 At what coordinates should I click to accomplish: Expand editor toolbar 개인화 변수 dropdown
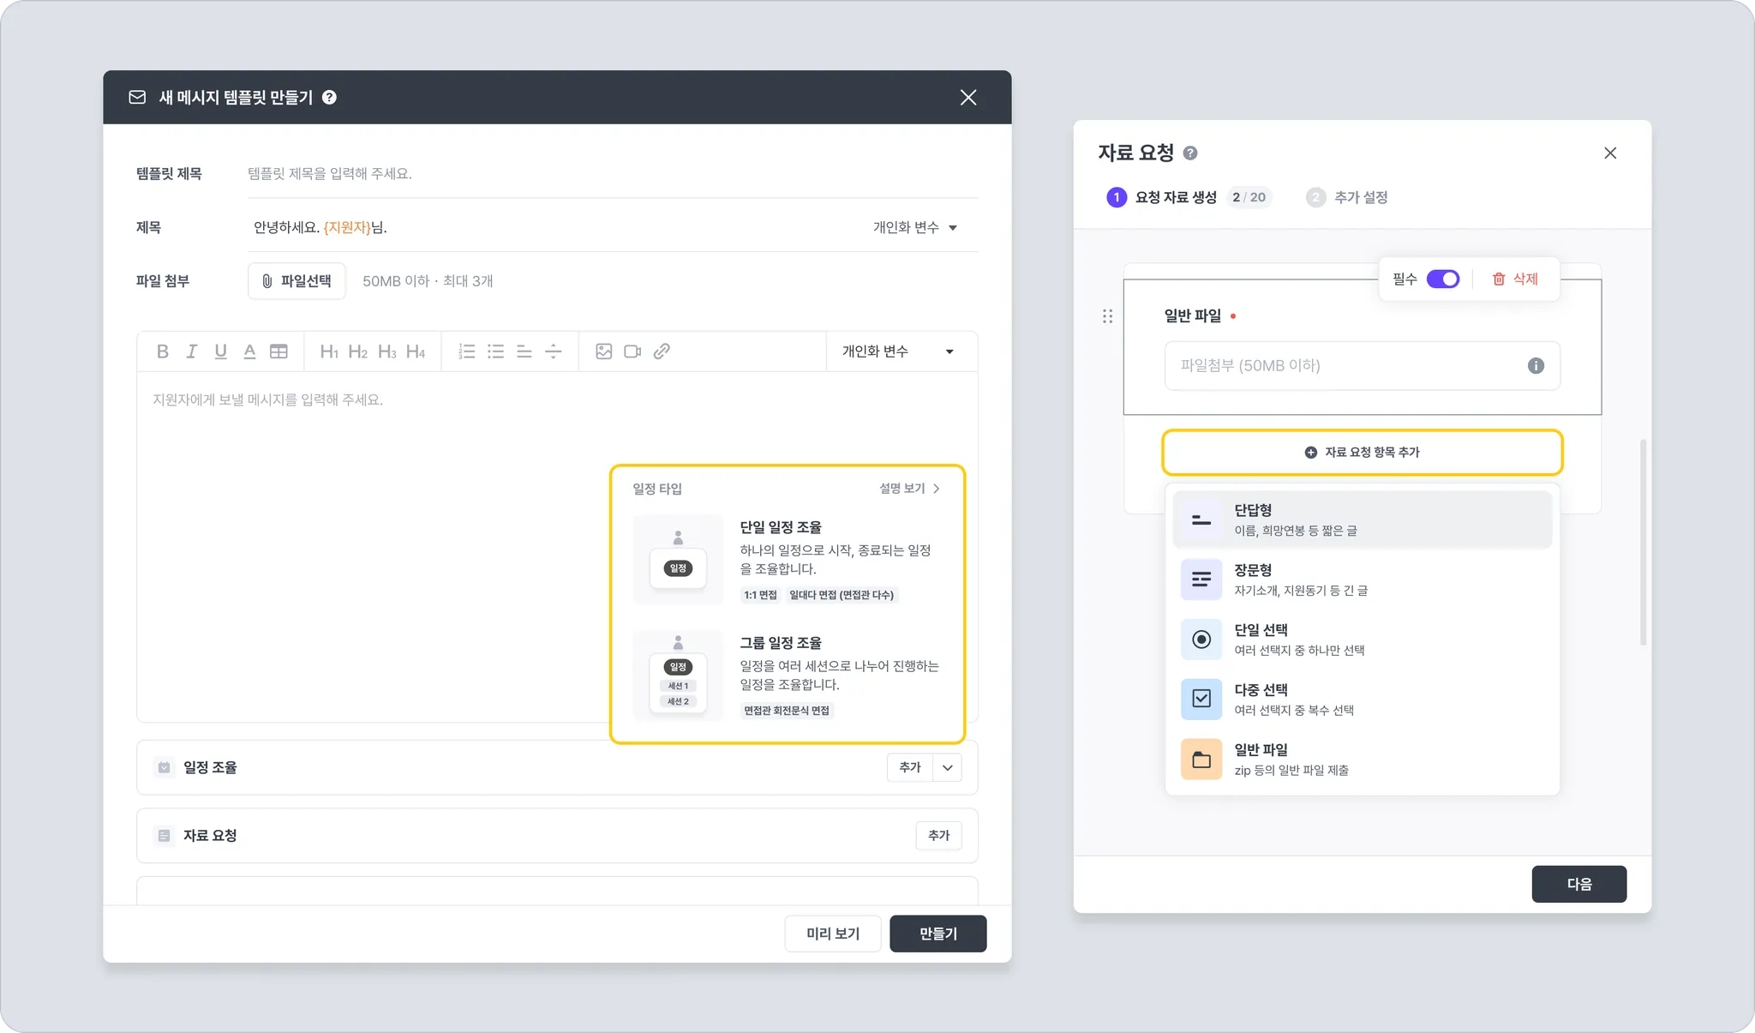[x=897, y=351]
